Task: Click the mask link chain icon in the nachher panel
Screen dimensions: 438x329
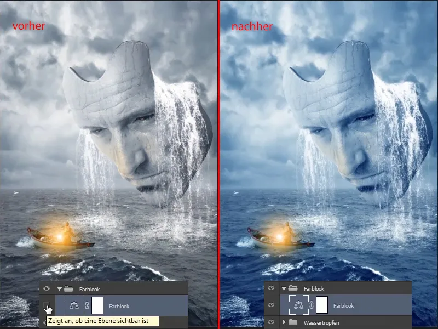Action: point(312,305)
